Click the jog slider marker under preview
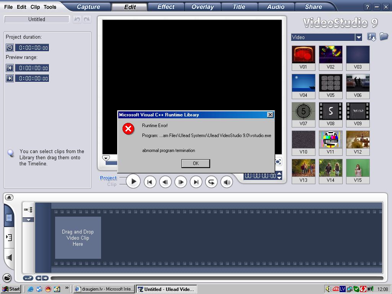 [106, 158]
